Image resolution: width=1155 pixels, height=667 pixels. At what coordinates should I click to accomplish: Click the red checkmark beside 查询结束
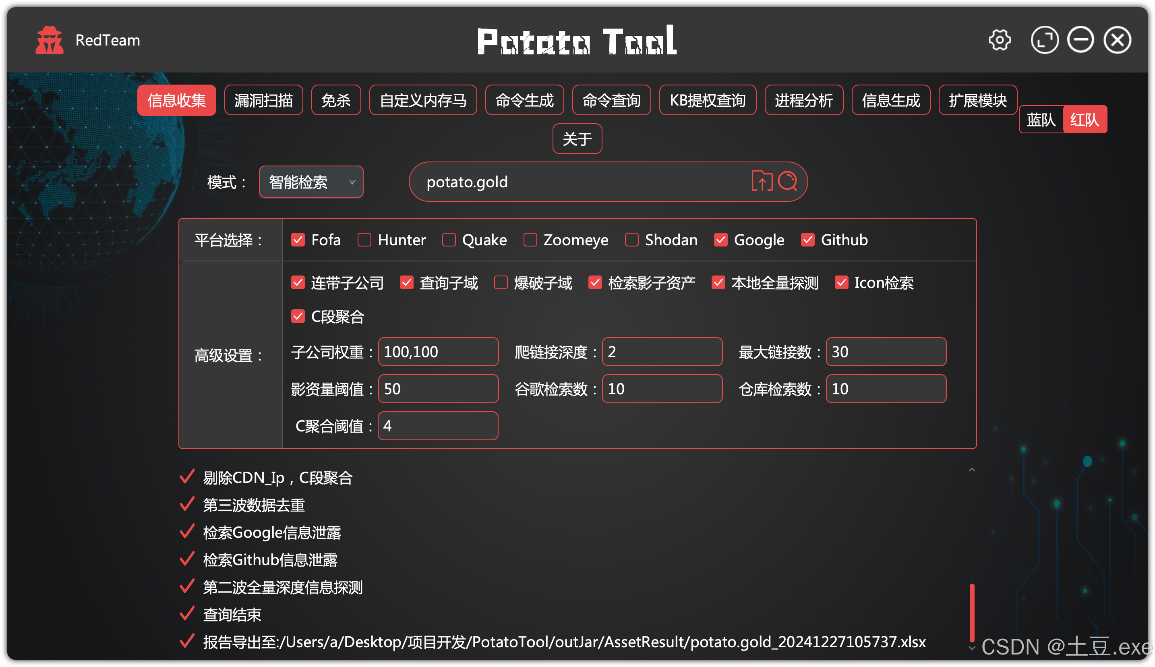click(187, 614)
